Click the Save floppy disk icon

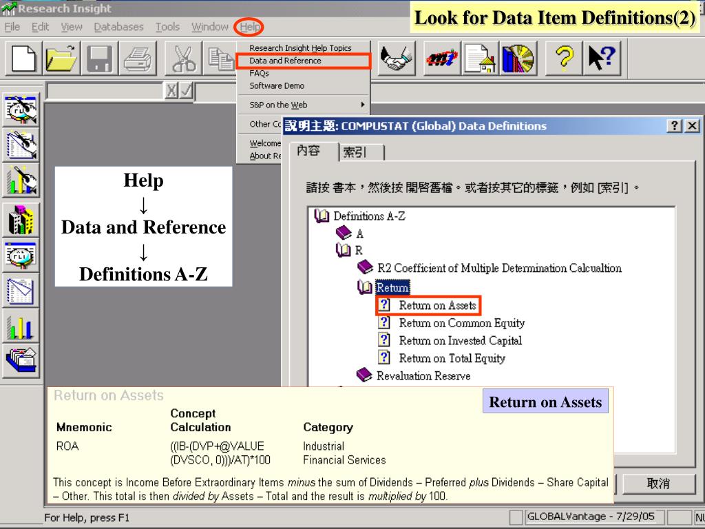[x=99, y=59]
